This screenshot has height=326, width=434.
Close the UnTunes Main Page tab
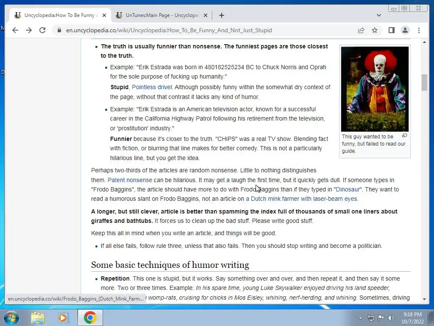(x=206, y=15)
